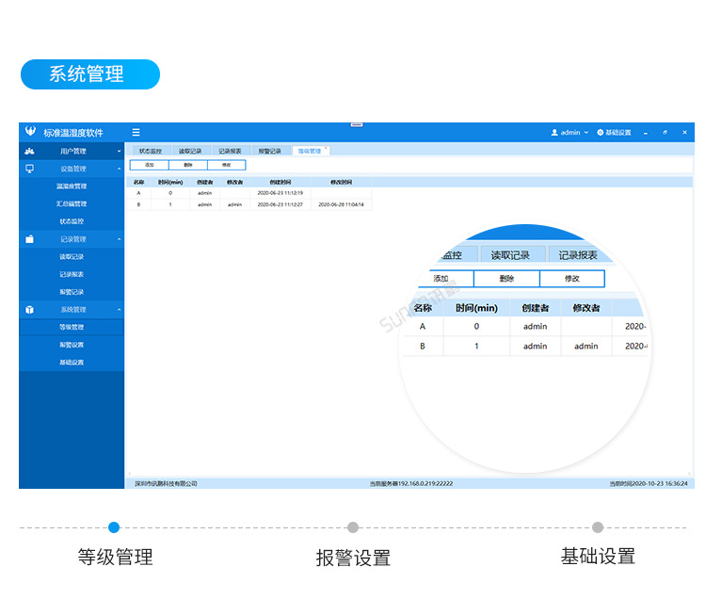706x615 pixels.
Task: Click the 系统管理 cube icon in sidebar
Action: pos(30,310)
